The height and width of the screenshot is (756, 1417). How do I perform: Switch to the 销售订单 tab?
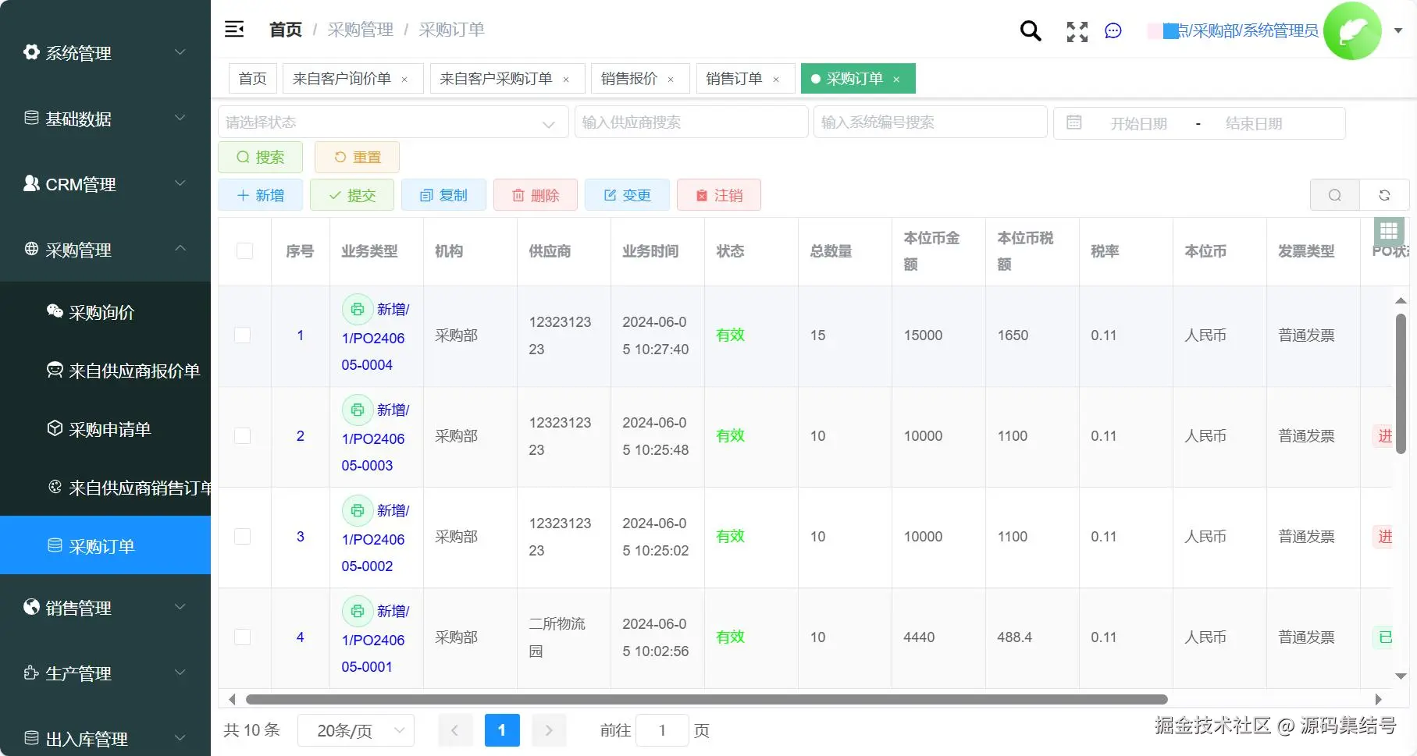735,78
